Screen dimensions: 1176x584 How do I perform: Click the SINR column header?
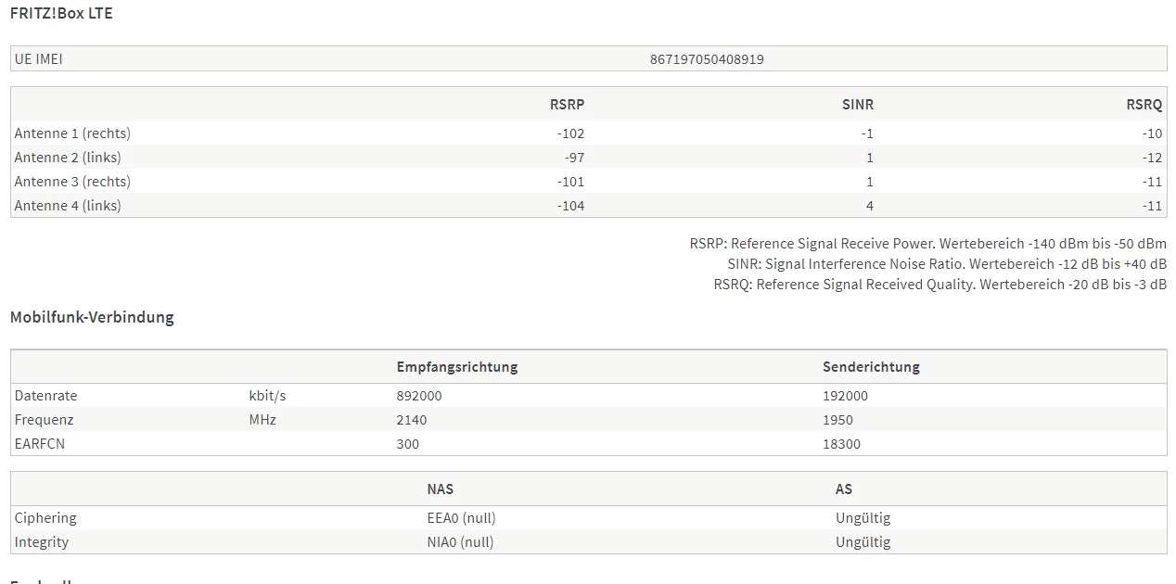pos(857,105)
